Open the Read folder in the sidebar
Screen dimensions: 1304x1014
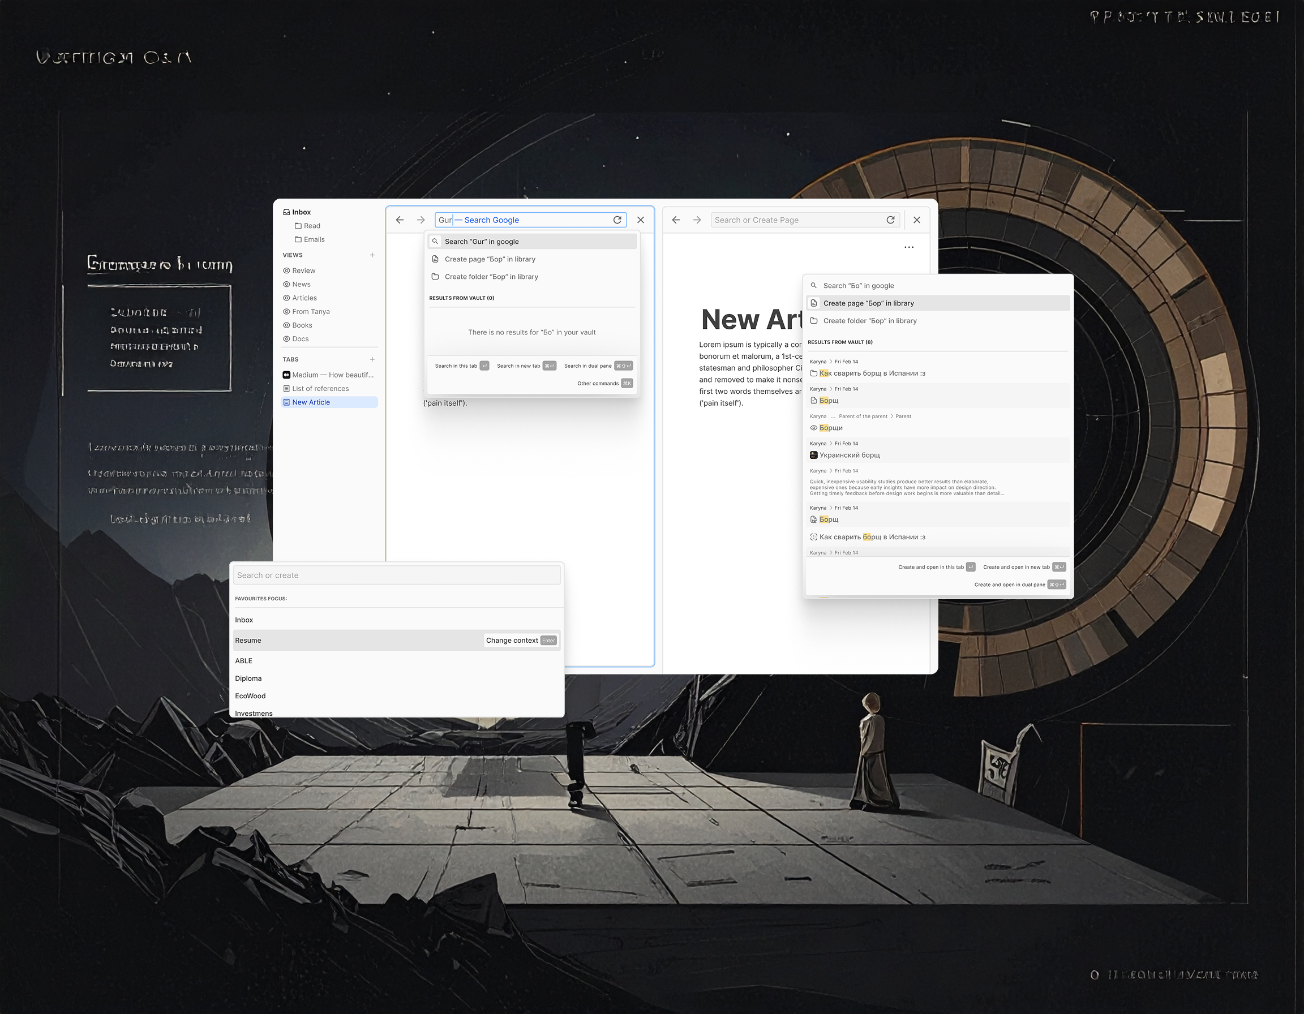(312, 226)
